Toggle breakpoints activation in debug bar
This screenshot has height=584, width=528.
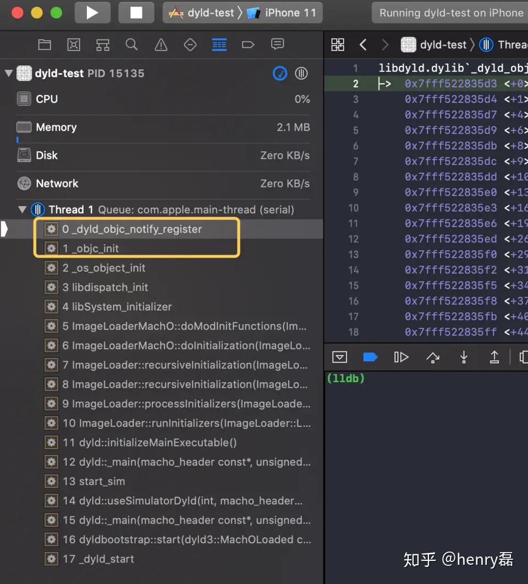tap(370, 357)
